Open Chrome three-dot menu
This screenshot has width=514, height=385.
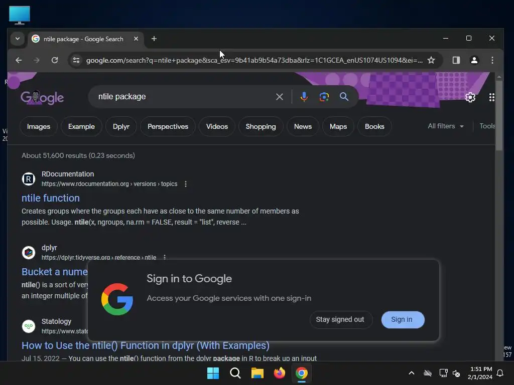(x=492, y=60)
